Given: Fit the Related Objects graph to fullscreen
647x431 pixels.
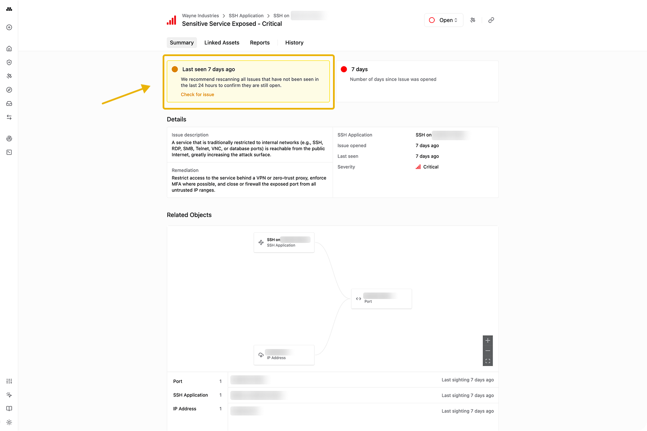Looking at the screenshot, I should click(488, 361).
